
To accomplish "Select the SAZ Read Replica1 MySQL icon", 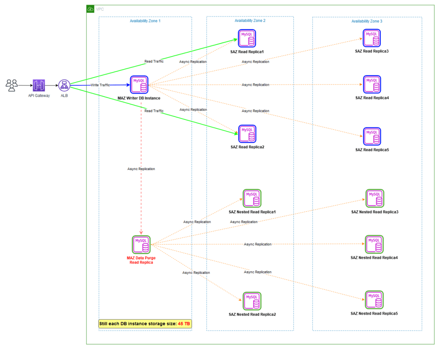I will [247, 38].
